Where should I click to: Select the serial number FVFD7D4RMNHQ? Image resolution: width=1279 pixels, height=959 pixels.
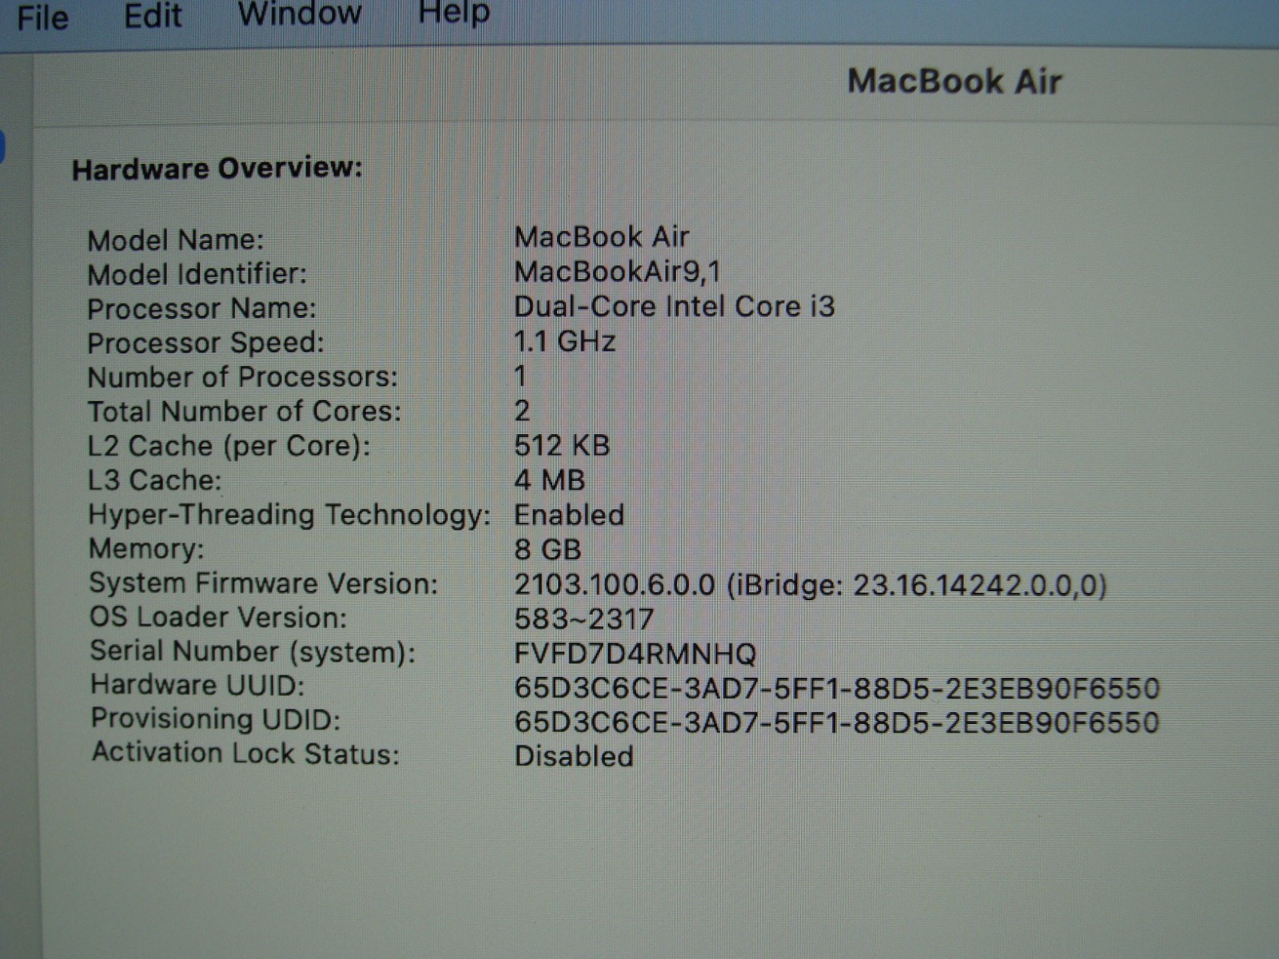click(x=635, y=655)
